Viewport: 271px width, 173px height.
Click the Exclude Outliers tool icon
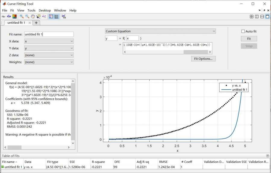(44, 16)
